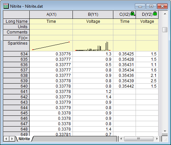Click empty C column cell in row 641
The height and width of the screenshot is (145, 171).
pos(124,92)
